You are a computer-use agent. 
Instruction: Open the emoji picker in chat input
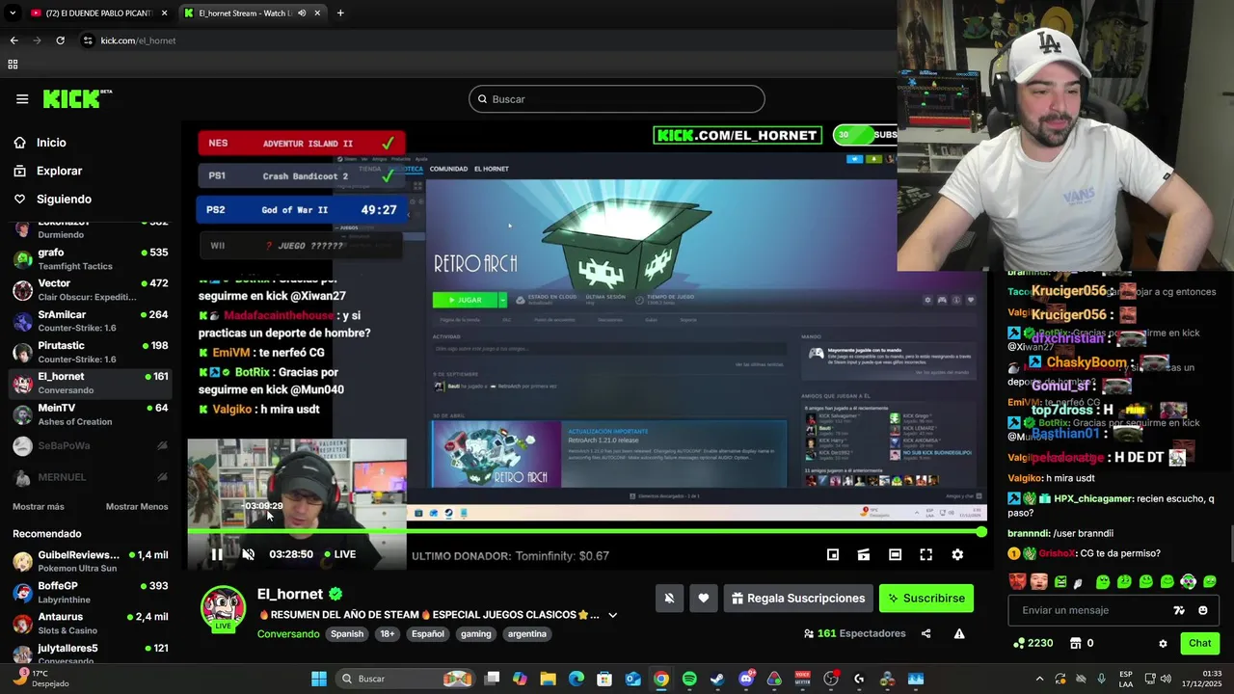tap(1202, 610)
